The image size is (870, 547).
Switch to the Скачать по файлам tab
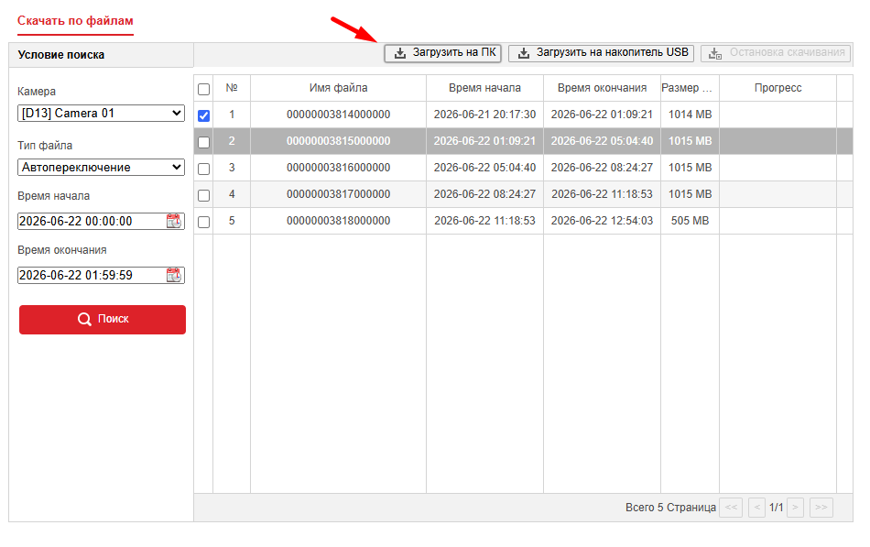point(75,21)
